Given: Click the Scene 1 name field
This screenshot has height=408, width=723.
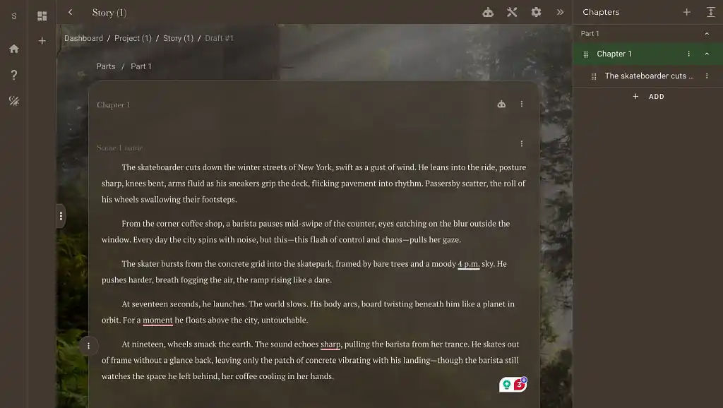Looking at the screenshot, I should (119, 148).
